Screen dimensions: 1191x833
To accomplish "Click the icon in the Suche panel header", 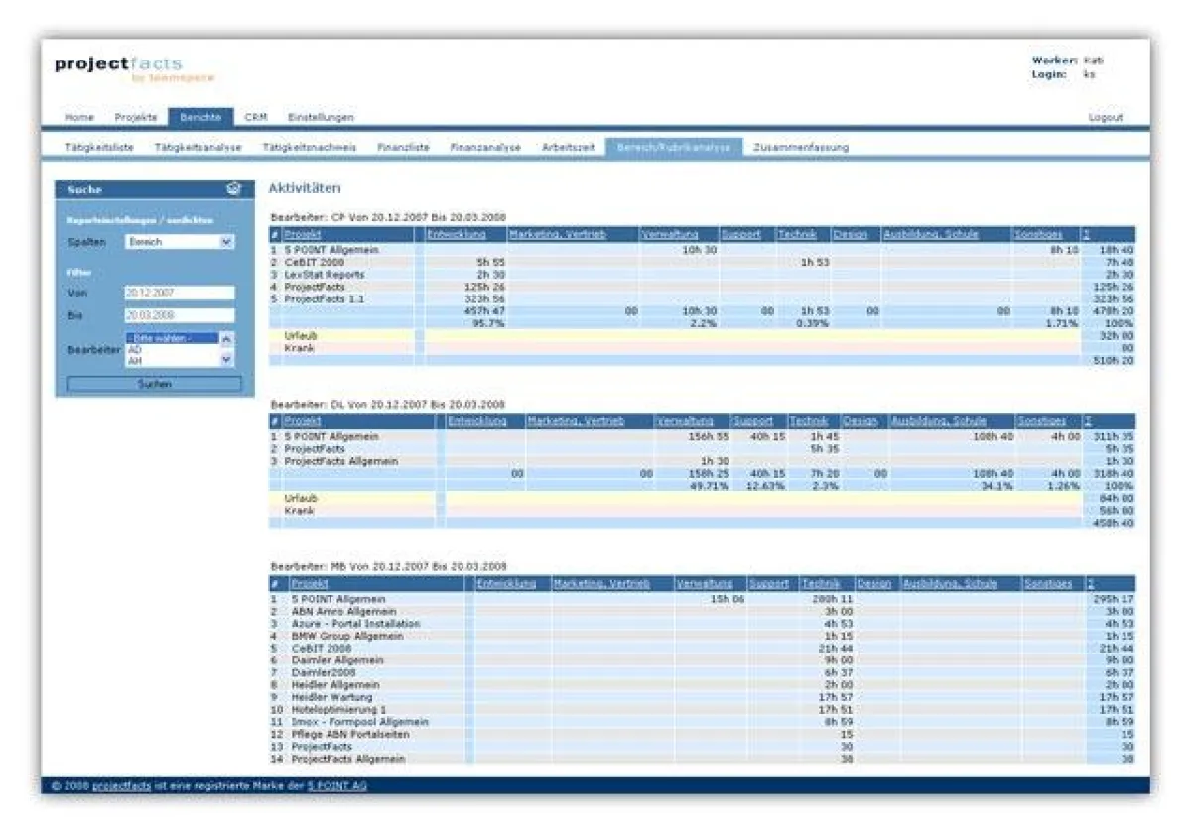I will pyautogui.click(x=234, y=189).
